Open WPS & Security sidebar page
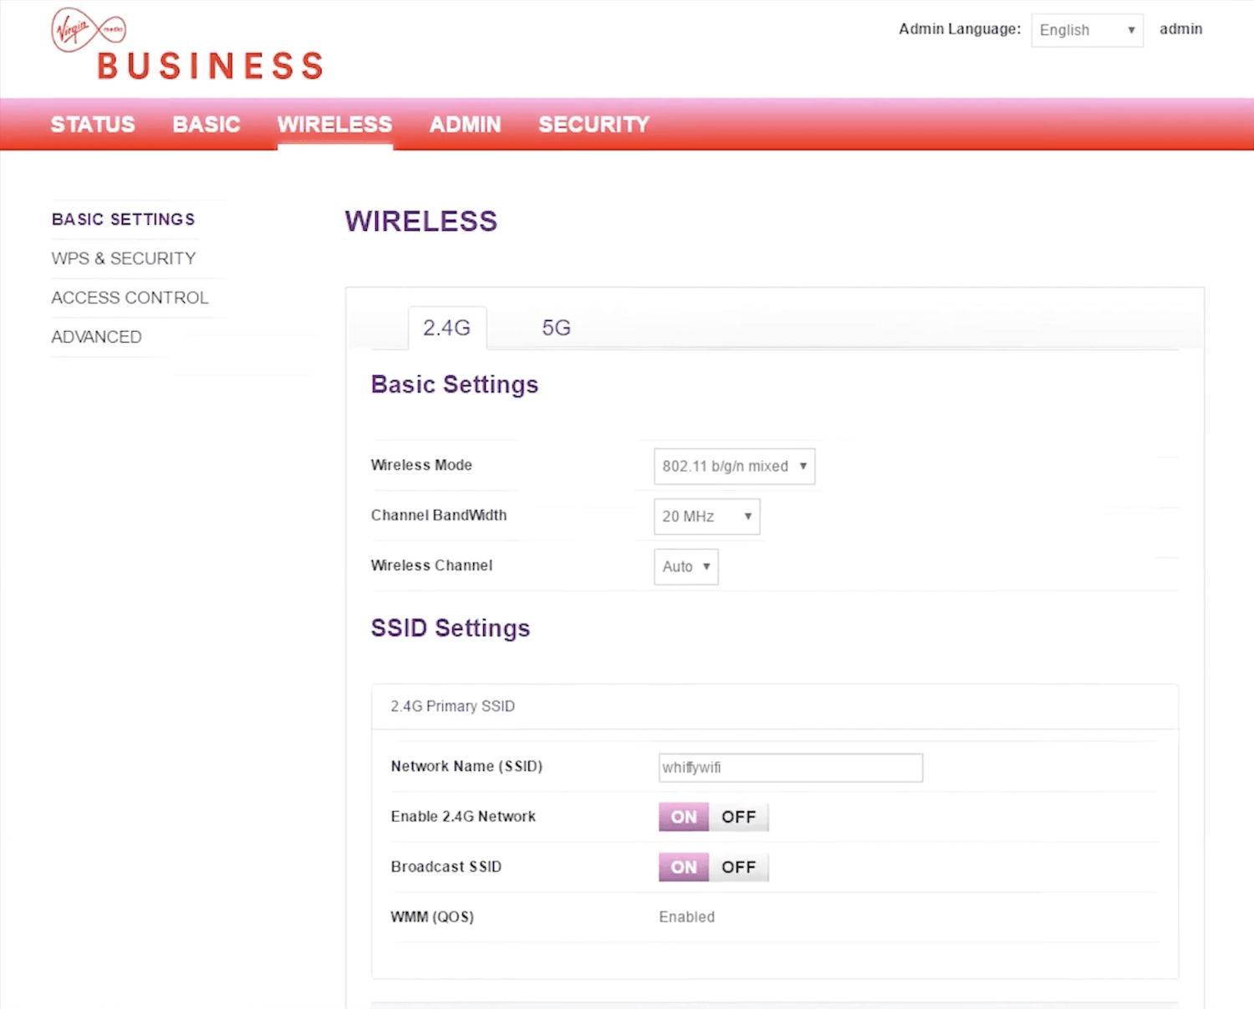1254x1009 pixels. (x=123, y=258)
